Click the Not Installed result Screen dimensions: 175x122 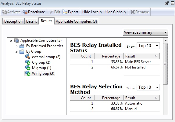click(x=135, y=67)
